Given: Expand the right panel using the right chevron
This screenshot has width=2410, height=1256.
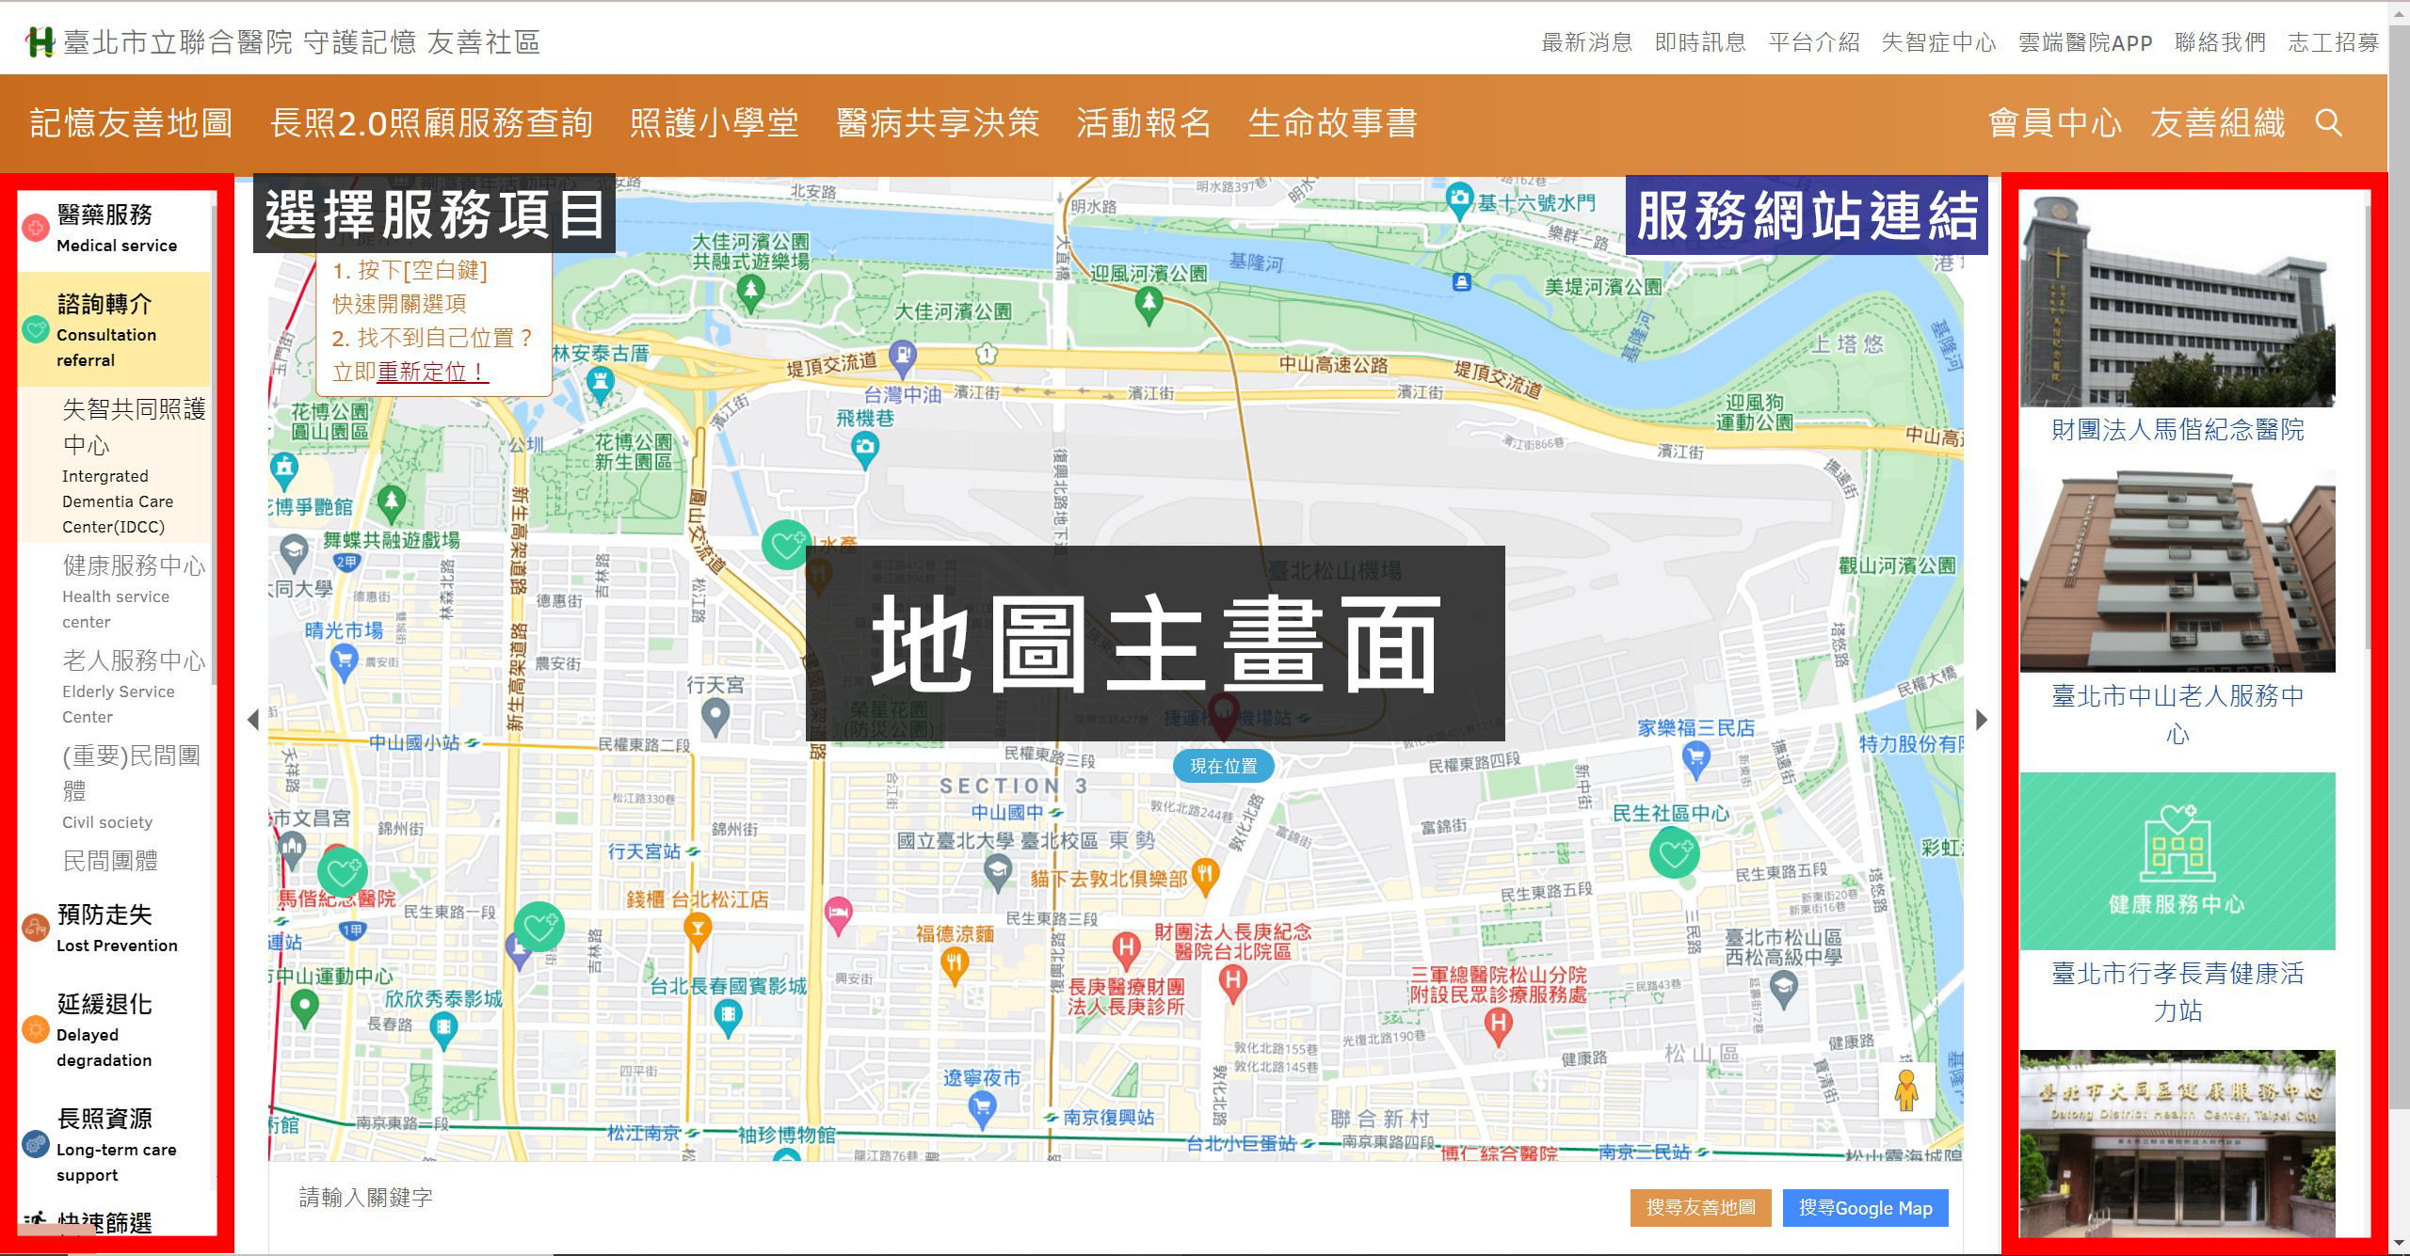Looking at the screenshot, I should point(1980,720).
